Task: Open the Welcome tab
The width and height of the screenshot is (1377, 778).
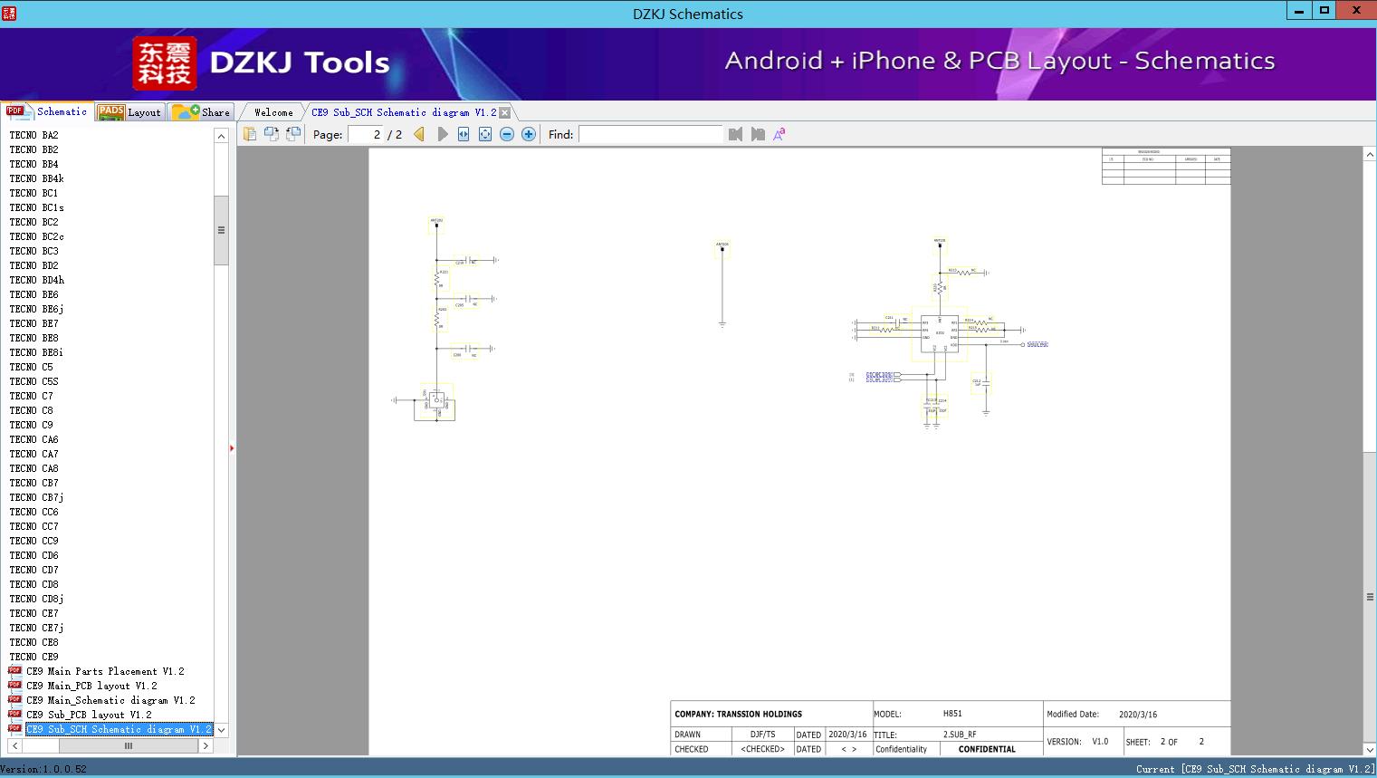Action: [272, 111]
